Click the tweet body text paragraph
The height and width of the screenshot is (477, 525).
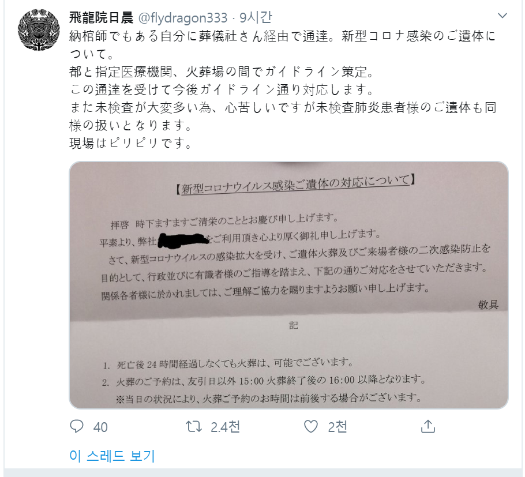283,89
